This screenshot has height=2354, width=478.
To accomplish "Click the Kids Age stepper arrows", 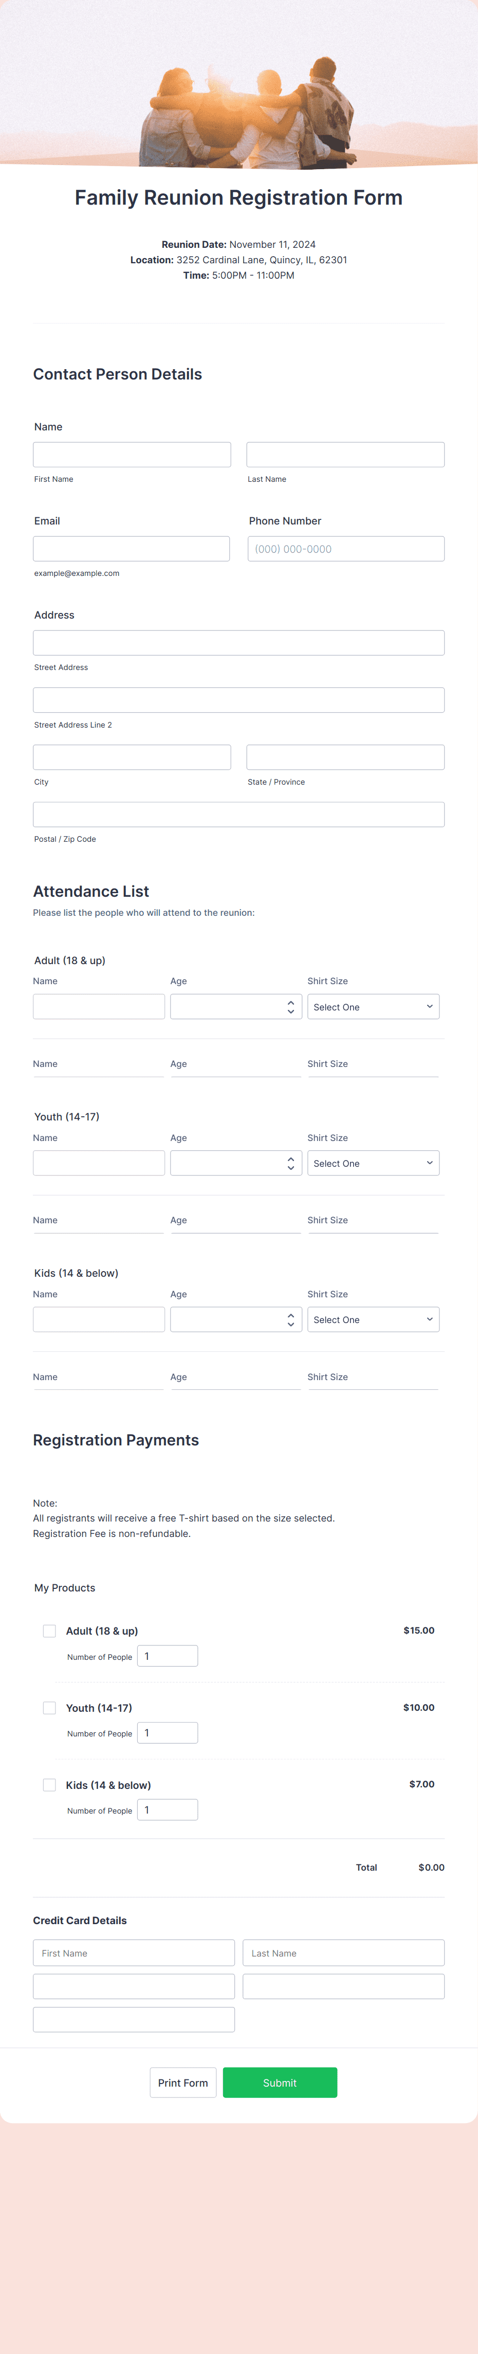I will [290, 1319].
